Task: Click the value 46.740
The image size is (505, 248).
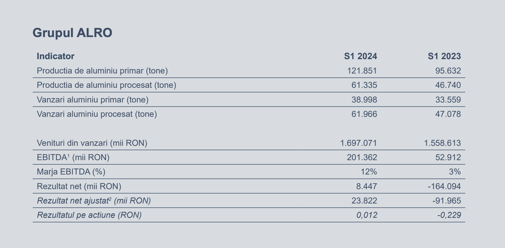Action: point(448,85)
